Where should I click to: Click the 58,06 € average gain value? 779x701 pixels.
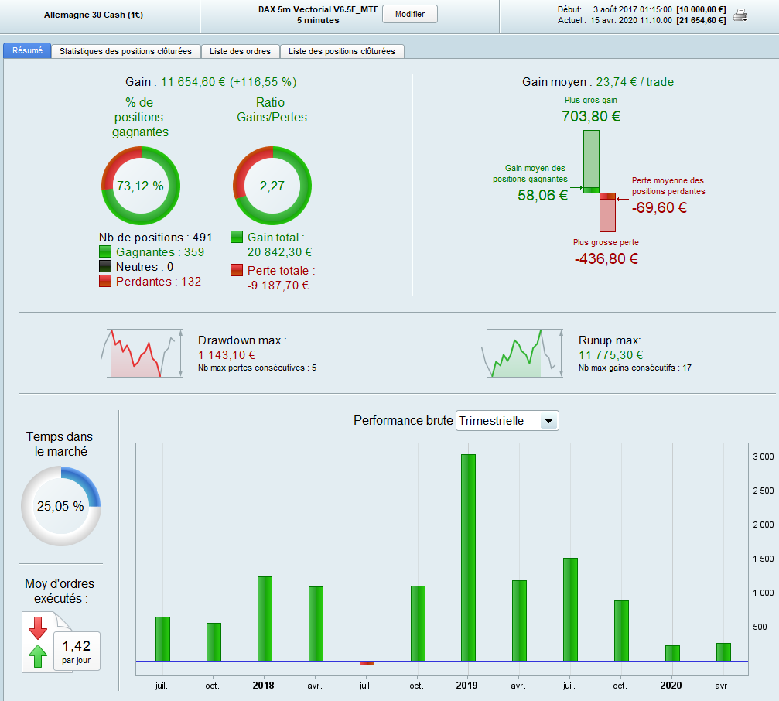[x=542, y=195]
